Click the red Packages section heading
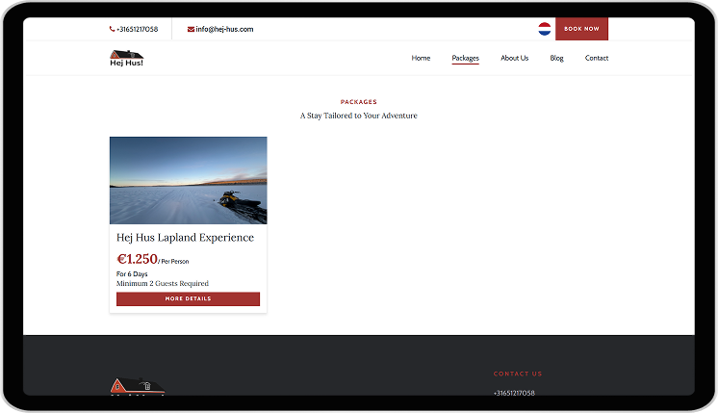718x413 pixels. point(358,102)
